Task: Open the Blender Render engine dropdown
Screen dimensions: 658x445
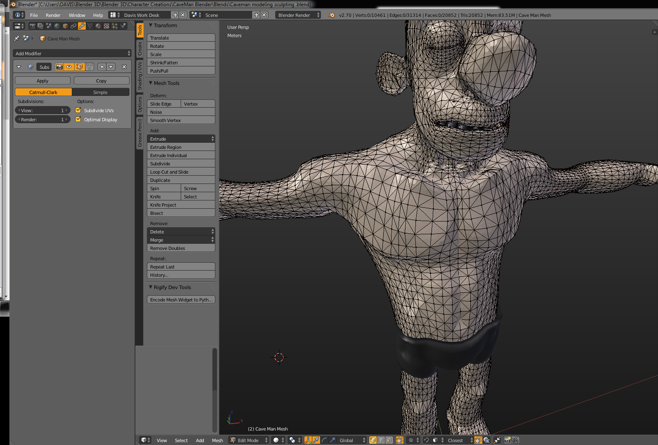Action: tap(298, 15)
